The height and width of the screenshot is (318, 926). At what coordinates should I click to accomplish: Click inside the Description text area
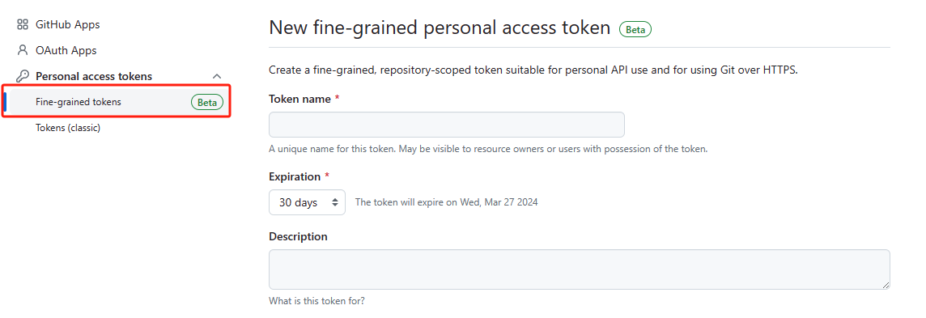click(x=580, y=269)
